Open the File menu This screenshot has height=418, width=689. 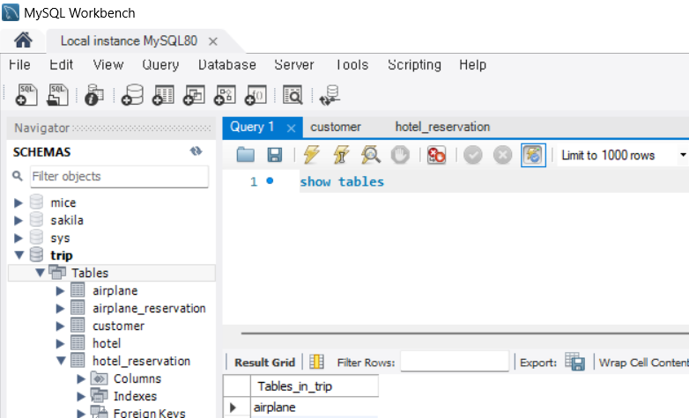(x=19, y=65)
